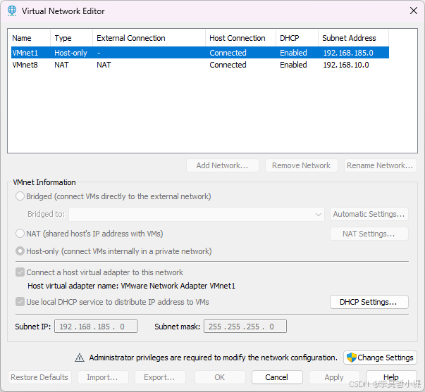This screenshot has height=392, width=425.
Task: Click the shield icon on Change Settings
Action: [351, 358]
